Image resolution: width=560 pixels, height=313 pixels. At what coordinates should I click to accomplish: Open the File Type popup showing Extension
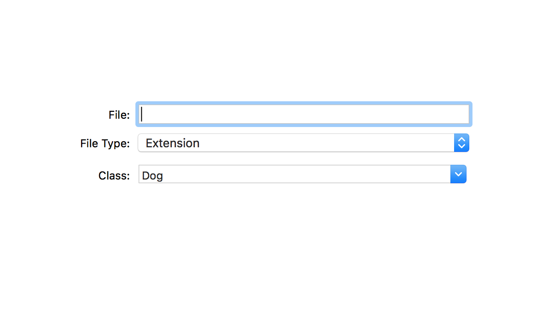303,143
